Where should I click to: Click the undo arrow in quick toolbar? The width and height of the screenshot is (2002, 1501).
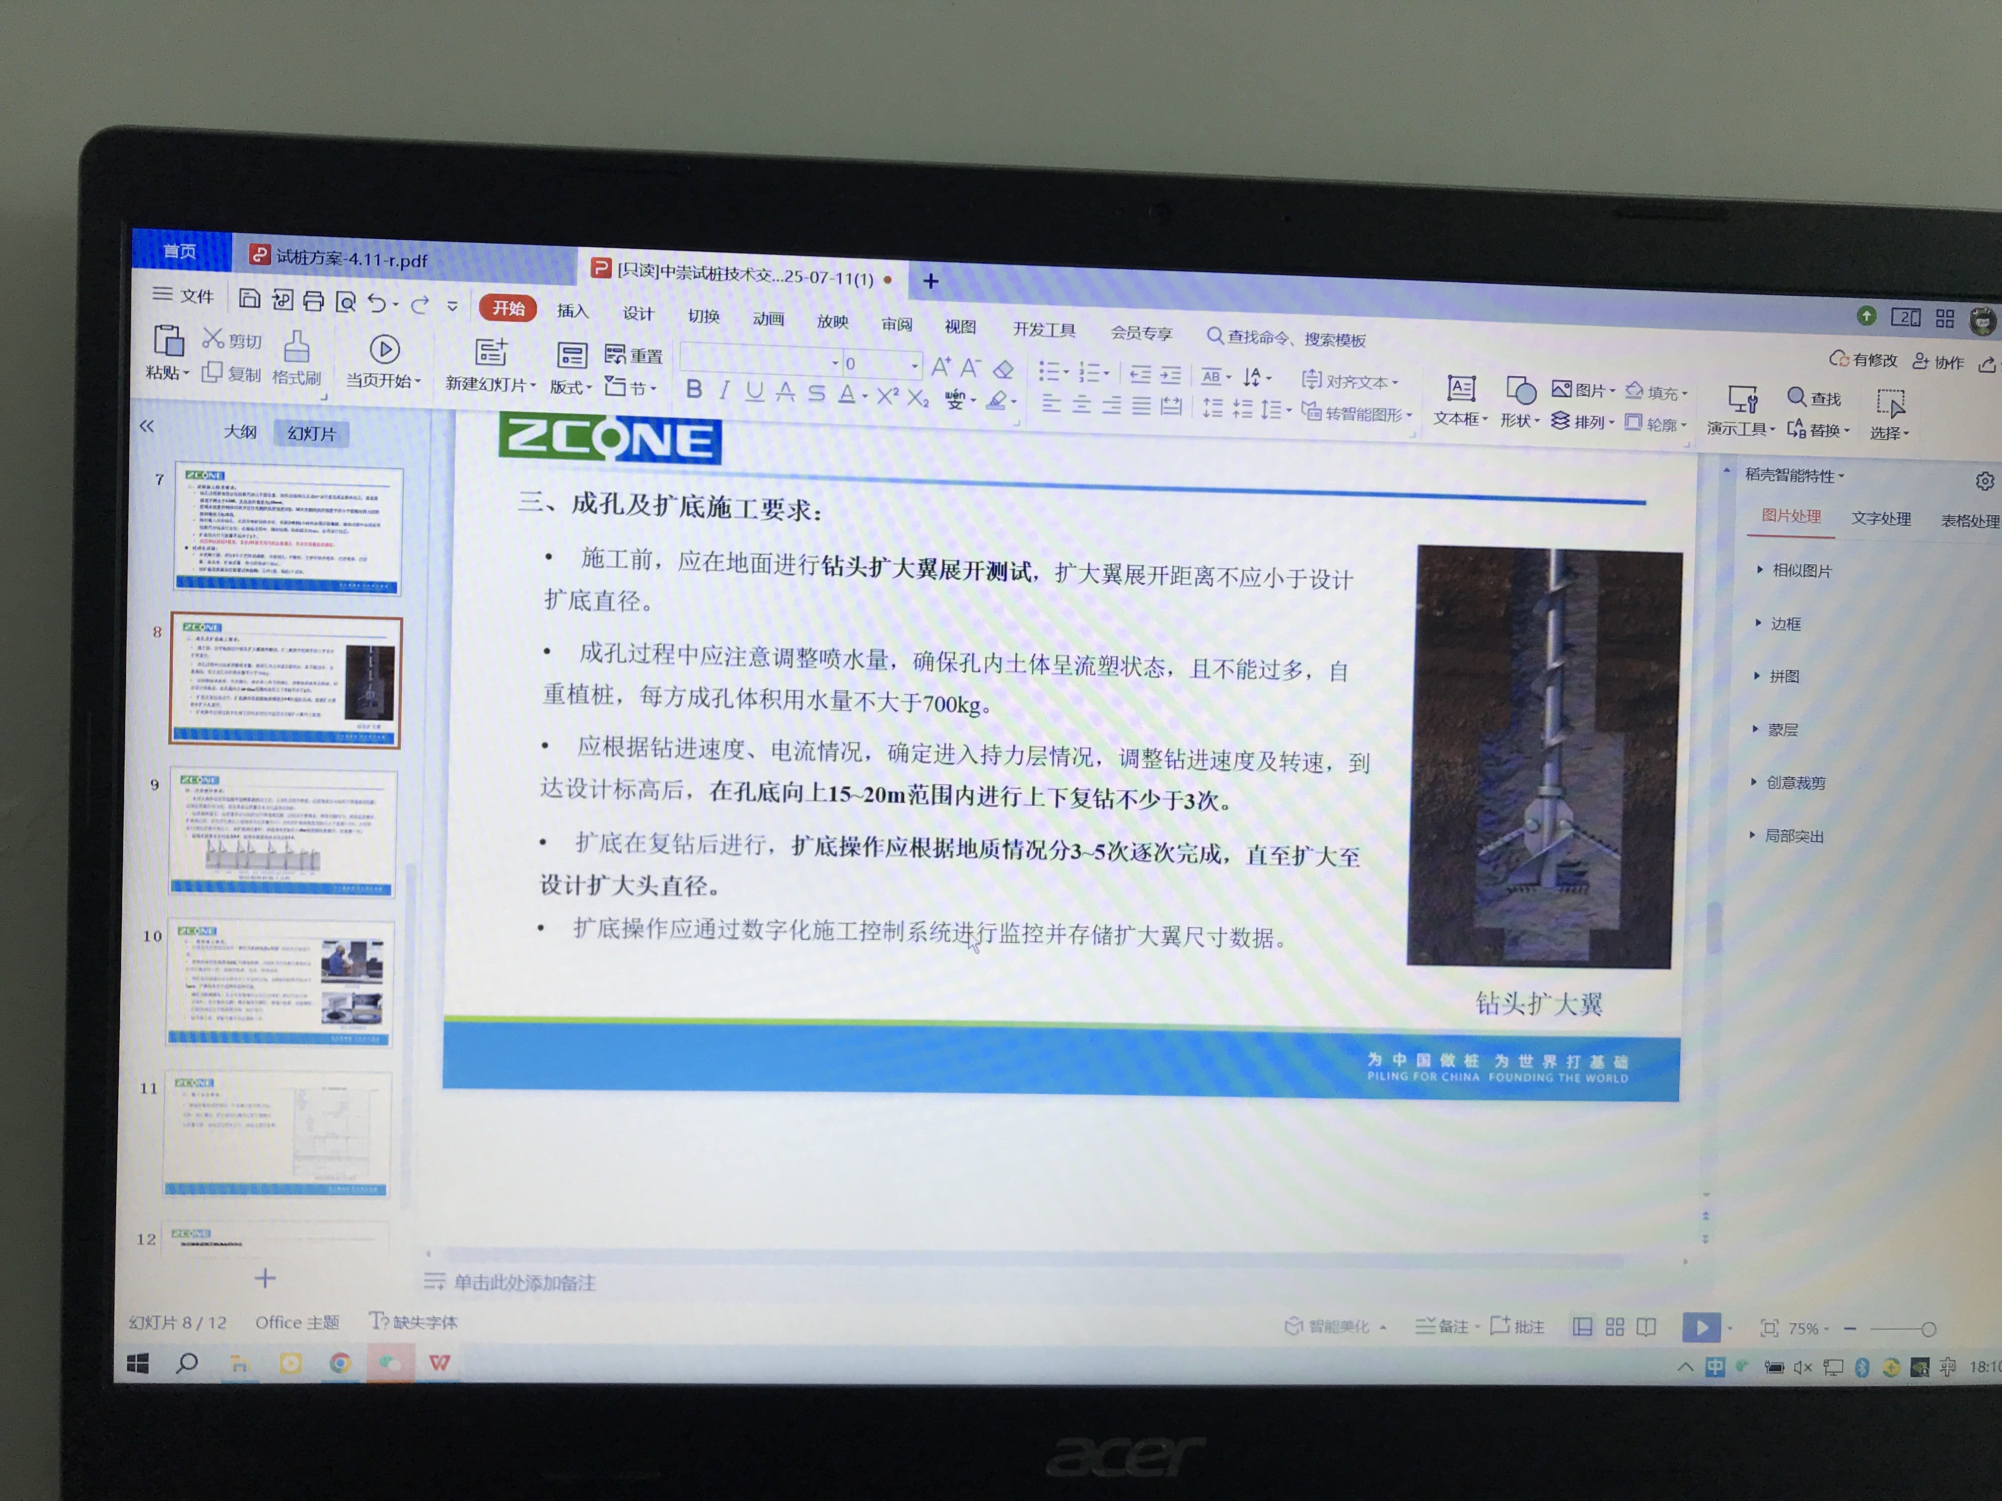[x=377, y=303]
